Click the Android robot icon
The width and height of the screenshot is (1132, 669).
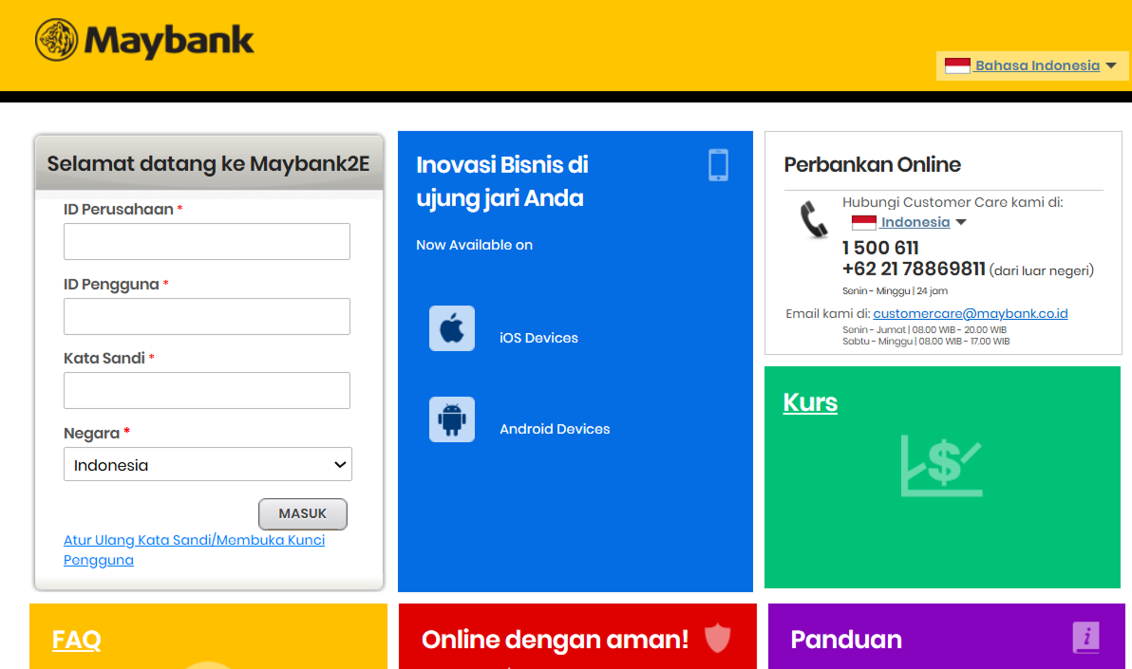(452, 419)
